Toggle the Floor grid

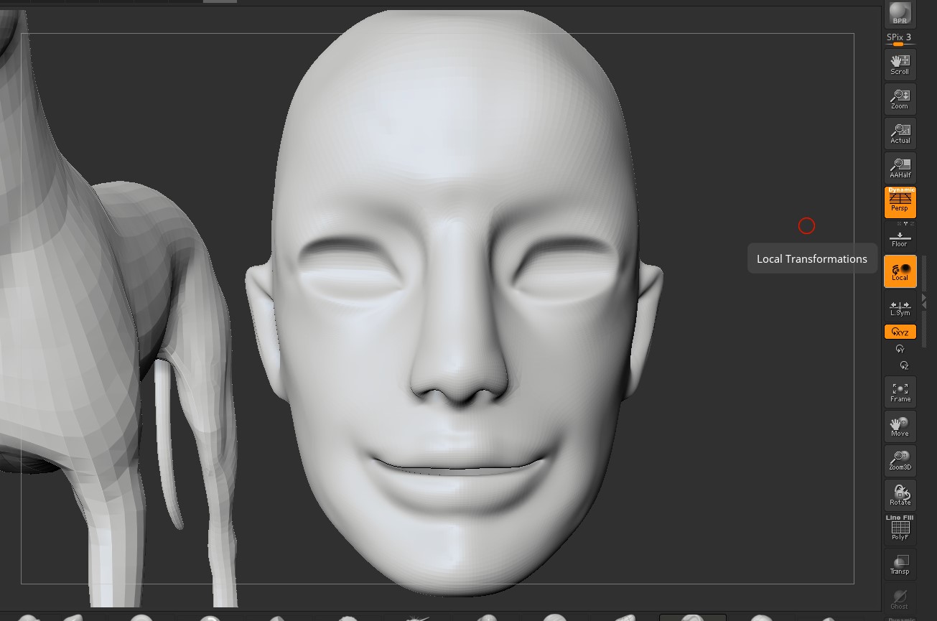(900, 238)
